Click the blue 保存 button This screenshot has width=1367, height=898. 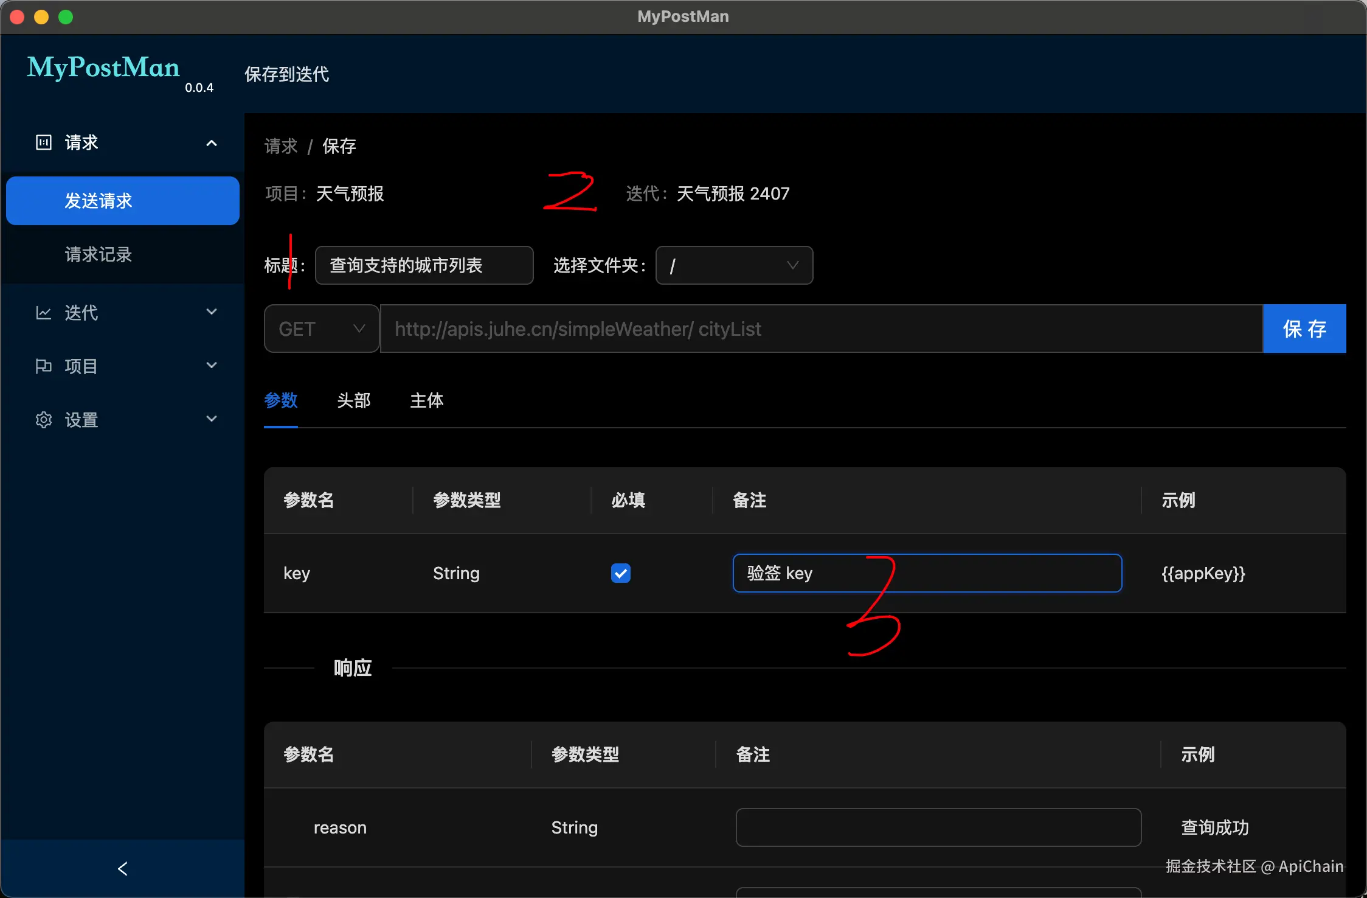coord(1304,329)
